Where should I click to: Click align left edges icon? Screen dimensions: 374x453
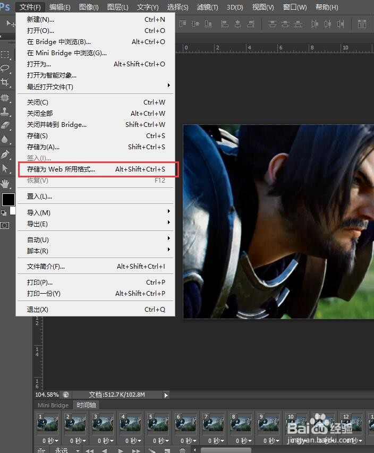(225, 24)
